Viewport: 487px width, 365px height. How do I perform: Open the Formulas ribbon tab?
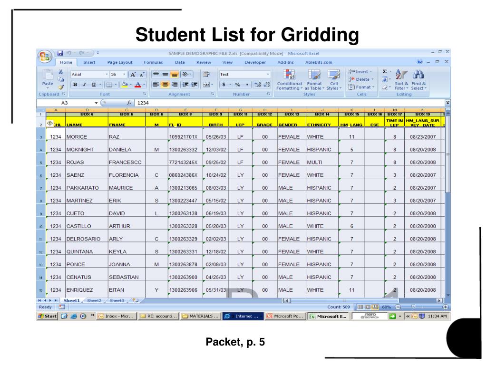pos(153,62)
